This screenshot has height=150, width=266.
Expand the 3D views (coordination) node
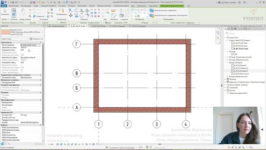pyautogui.click(x=227, y=57)
